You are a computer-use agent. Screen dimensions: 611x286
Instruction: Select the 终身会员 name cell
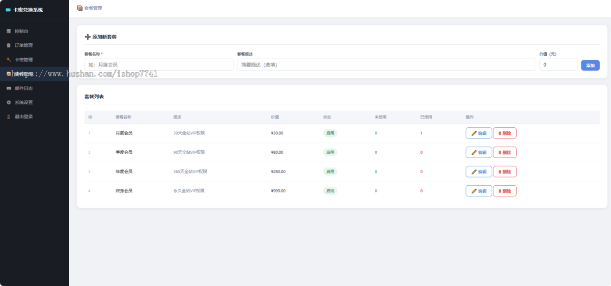tap(124, 191)
